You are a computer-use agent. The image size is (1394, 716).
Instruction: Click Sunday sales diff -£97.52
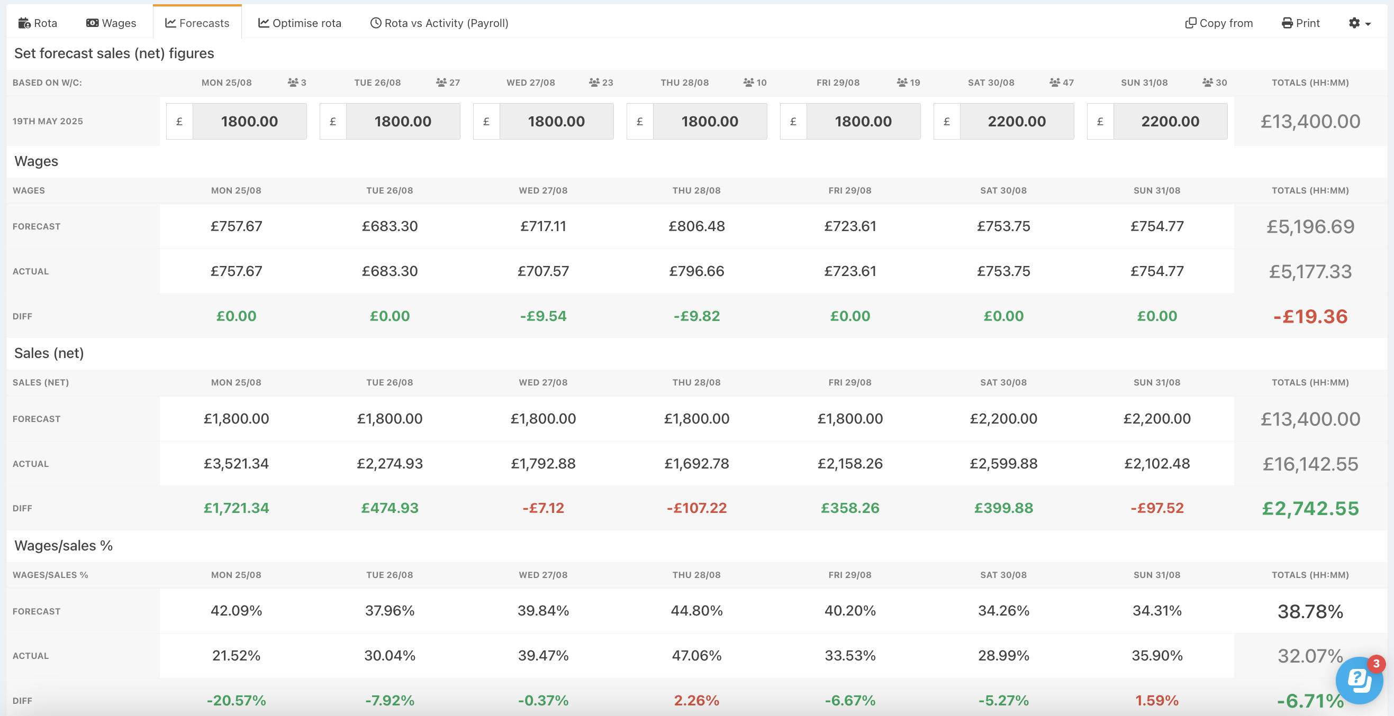tap(1157, 508)
